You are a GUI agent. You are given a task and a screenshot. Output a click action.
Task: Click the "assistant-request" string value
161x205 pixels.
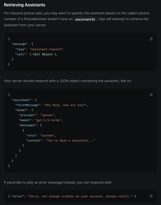tap(46, 49)
